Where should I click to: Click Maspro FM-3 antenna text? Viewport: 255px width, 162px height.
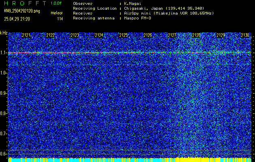coord(137,18)
